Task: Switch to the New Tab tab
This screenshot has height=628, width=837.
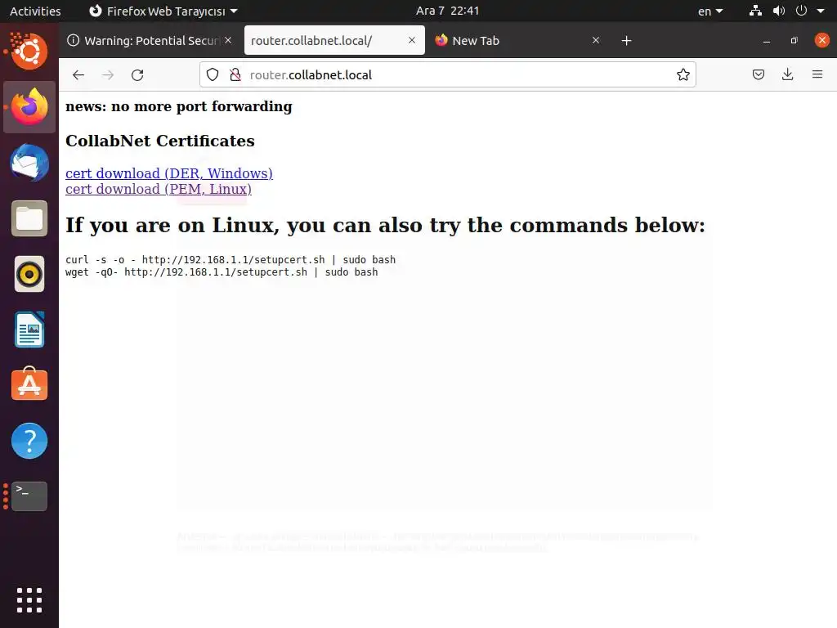Action: (x=517, y=41)
